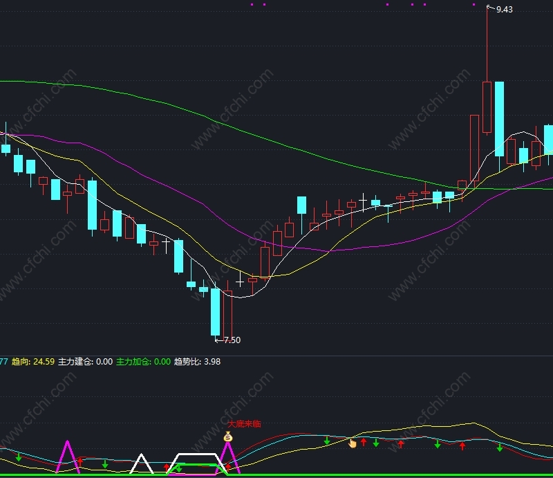553x478 pixels.
Task: Click the leftmost magenta spike in indicator panel
Action: [x=68, y=456]
